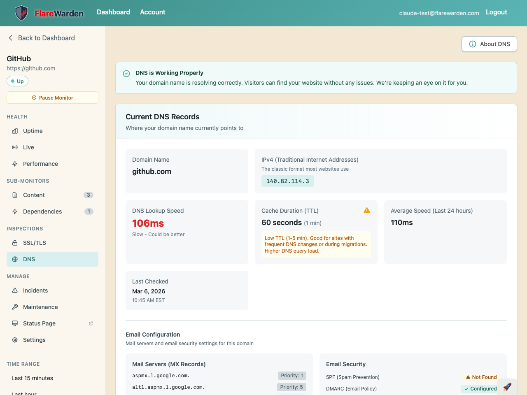Click the 140.82.114.3 IPv4 address chip

click(287, 181)
